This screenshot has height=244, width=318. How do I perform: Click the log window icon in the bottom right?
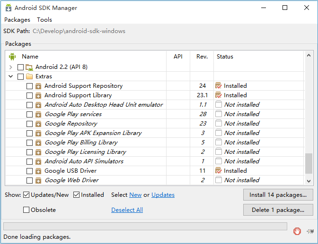point(310,231)
